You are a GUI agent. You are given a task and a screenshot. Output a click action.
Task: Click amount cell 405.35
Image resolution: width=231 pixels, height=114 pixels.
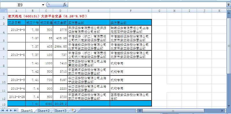point(60,38)
